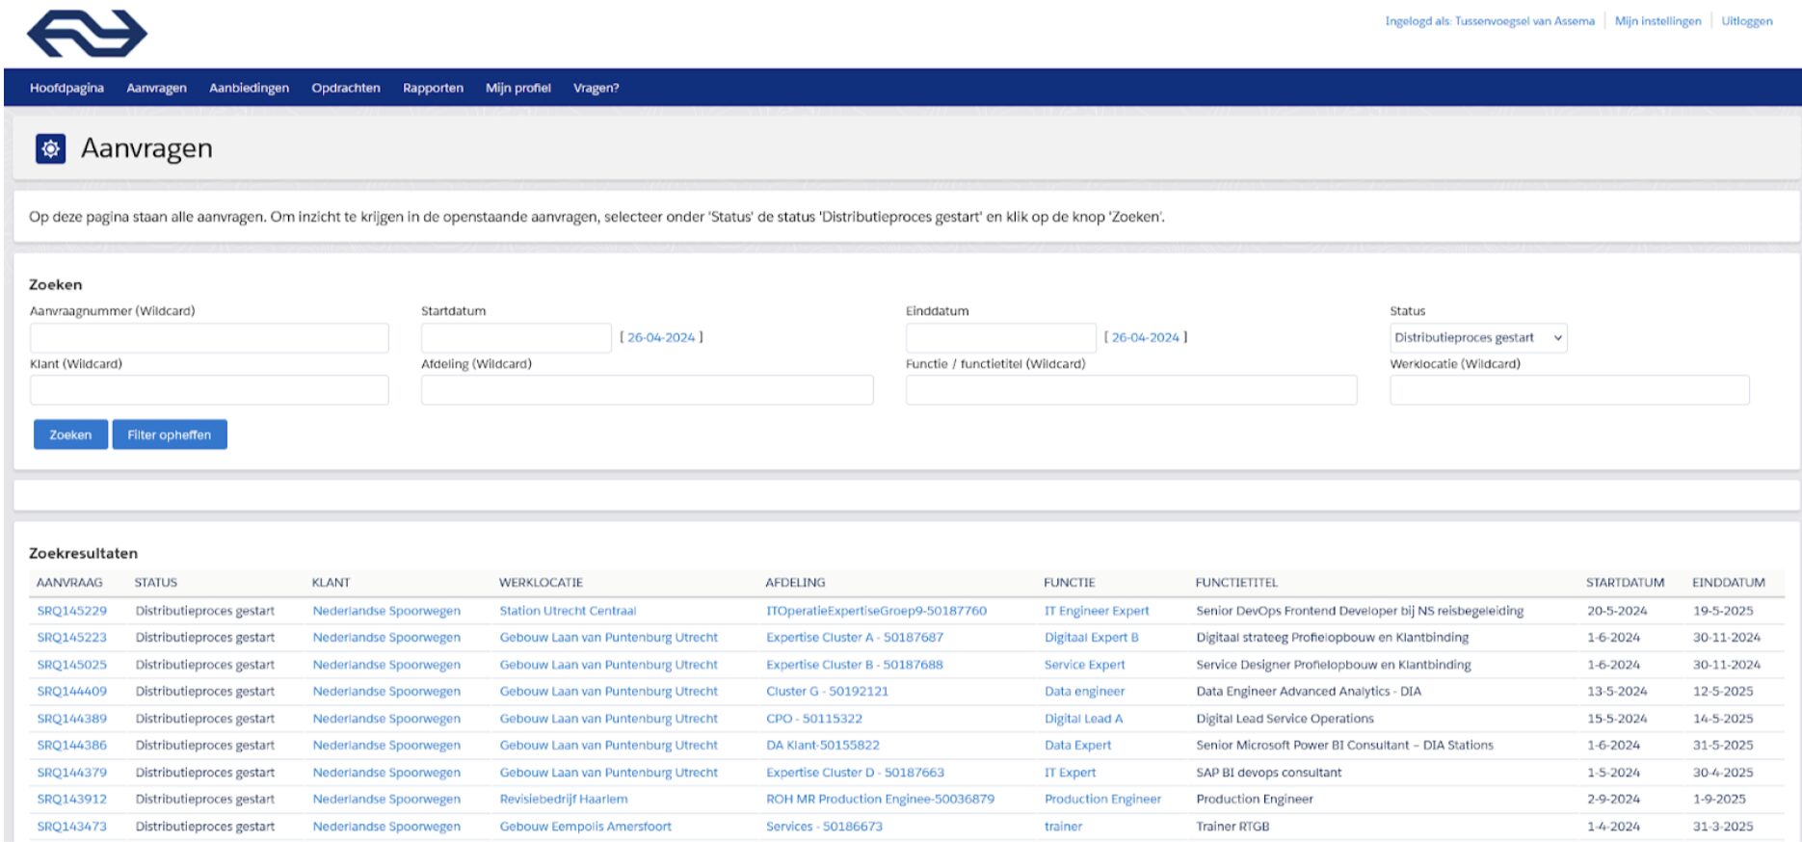Open the Aanvragen menu item

(156, 88)
